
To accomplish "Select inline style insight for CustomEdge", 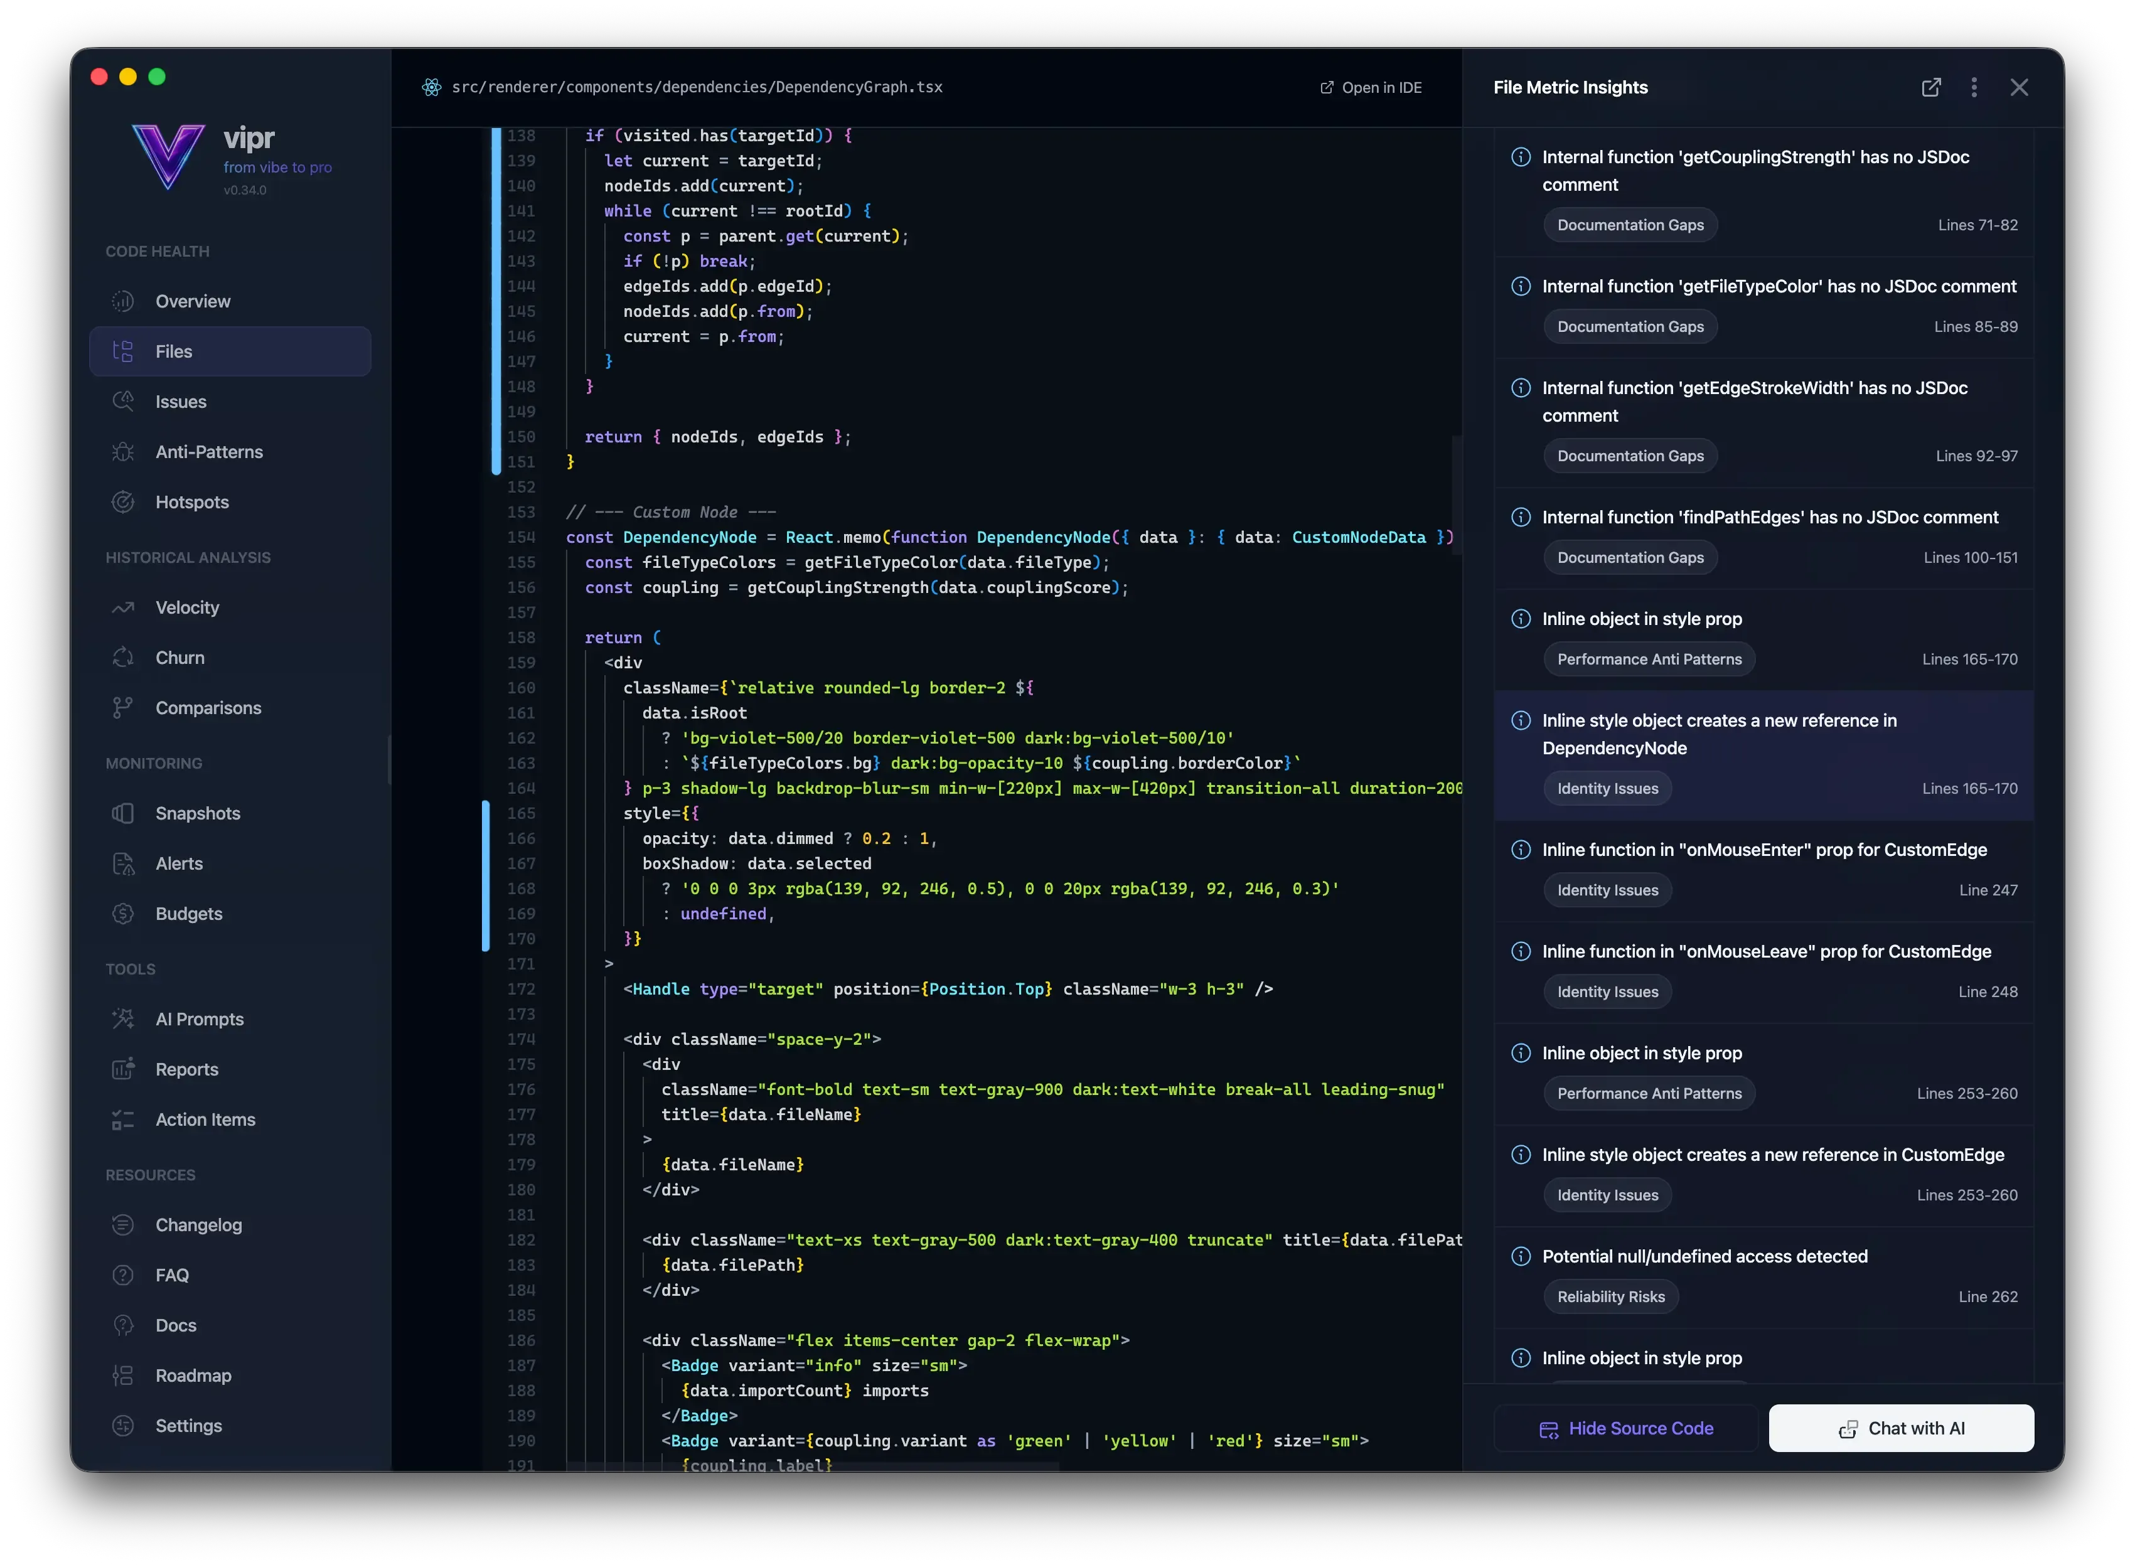I will 1763,1176.
